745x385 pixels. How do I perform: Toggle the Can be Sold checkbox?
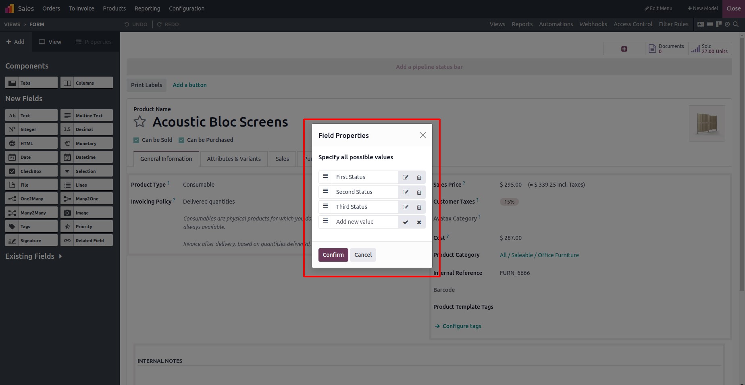coord(136,140)
